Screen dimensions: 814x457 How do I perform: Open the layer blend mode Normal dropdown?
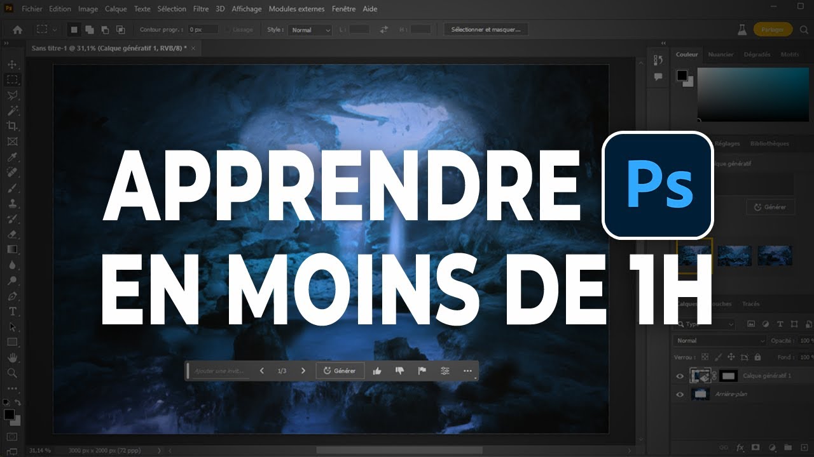click(x=720, y=341)
